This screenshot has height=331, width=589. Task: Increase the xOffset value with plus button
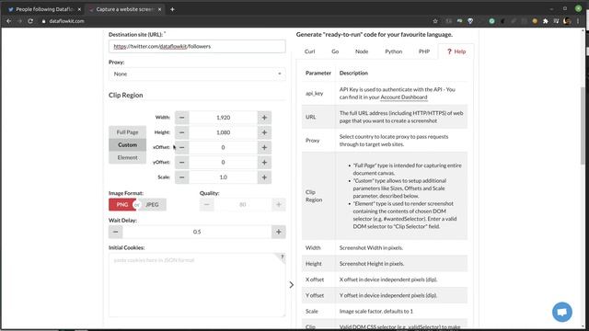click(x=264, y=147)
